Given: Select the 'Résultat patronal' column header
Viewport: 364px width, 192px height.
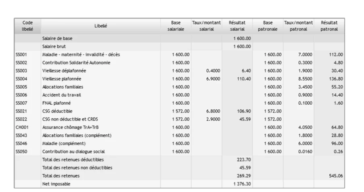Looking at the screenshot, I should point(329,26).
